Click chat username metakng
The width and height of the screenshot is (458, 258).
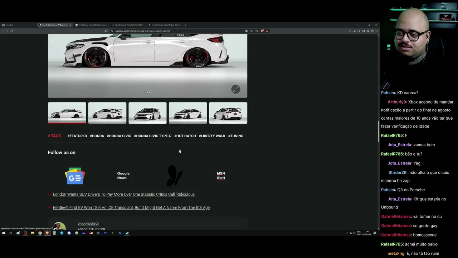(396, 254)
